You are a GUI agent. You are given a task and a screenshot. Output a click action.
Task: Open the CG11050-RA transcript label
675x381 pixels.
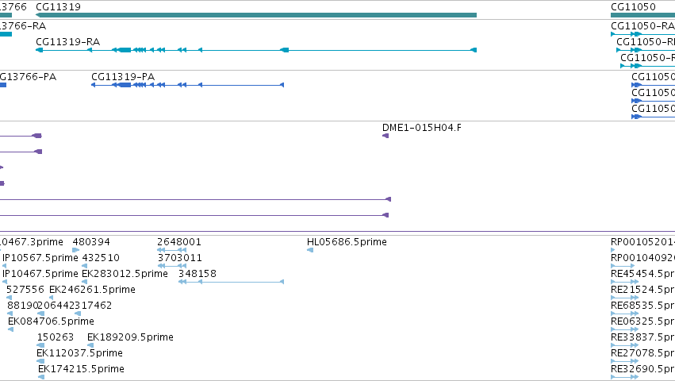[x=642, y=26]
